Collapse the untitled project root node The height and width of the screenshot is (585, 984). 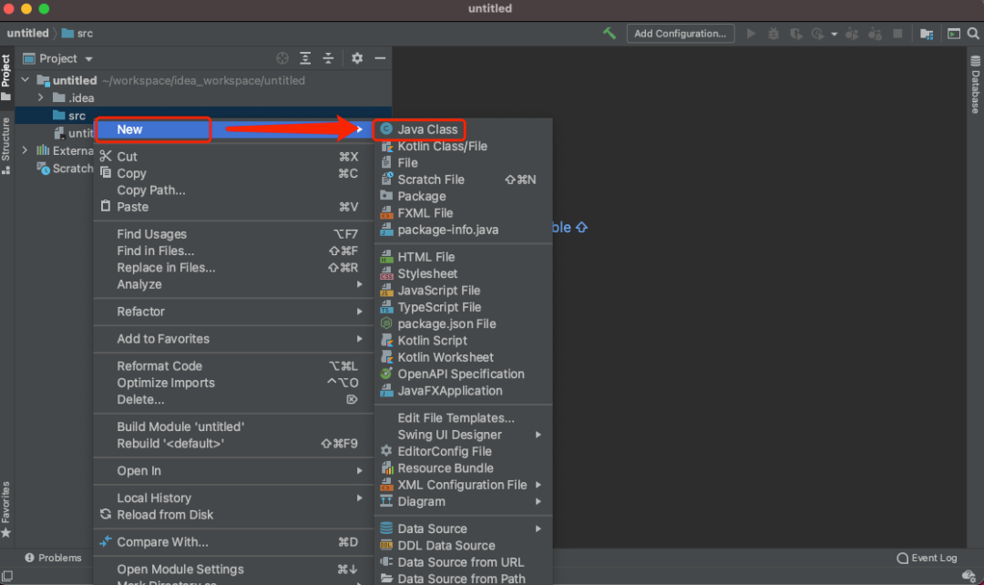[26, 80]
